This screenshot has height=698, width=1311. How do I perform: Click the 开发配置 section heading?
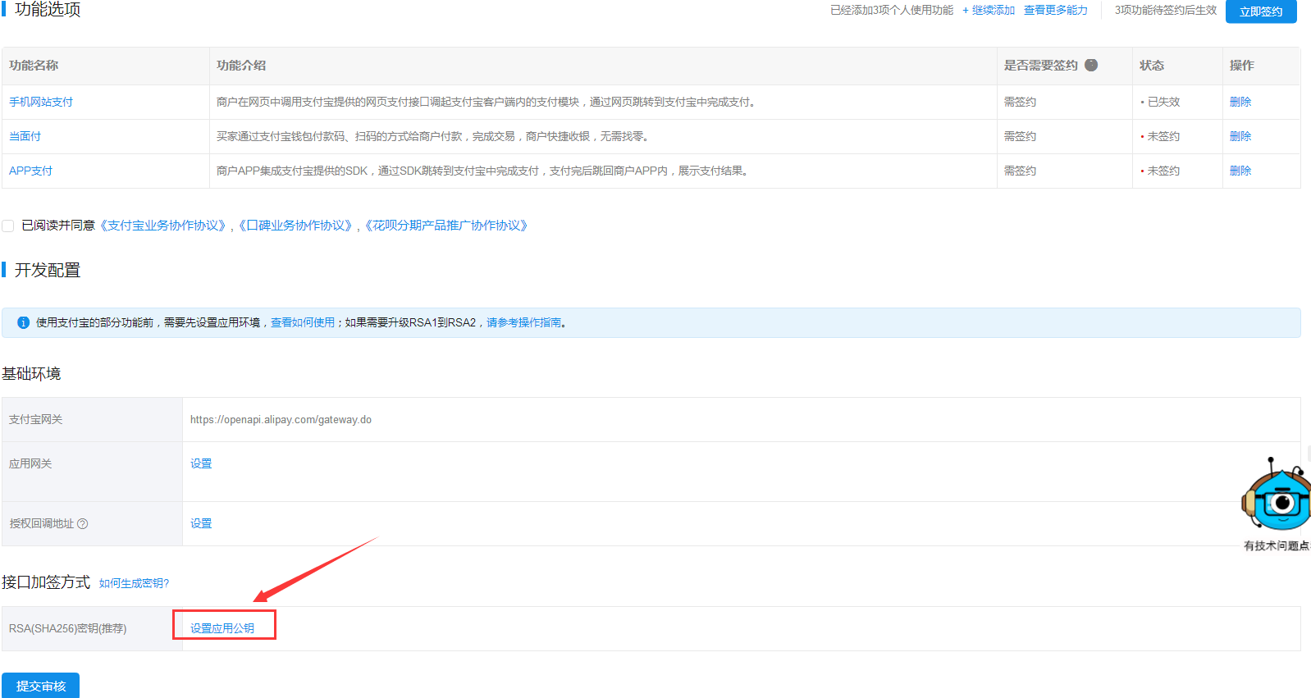[x=48, y=270]
